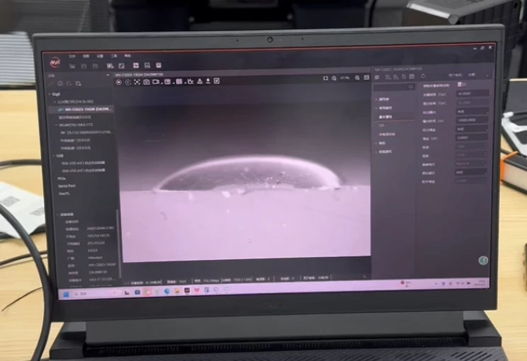This screenshot has height=361, width=527.
Task: Open the gain auto dropdown
Action: 472,129
